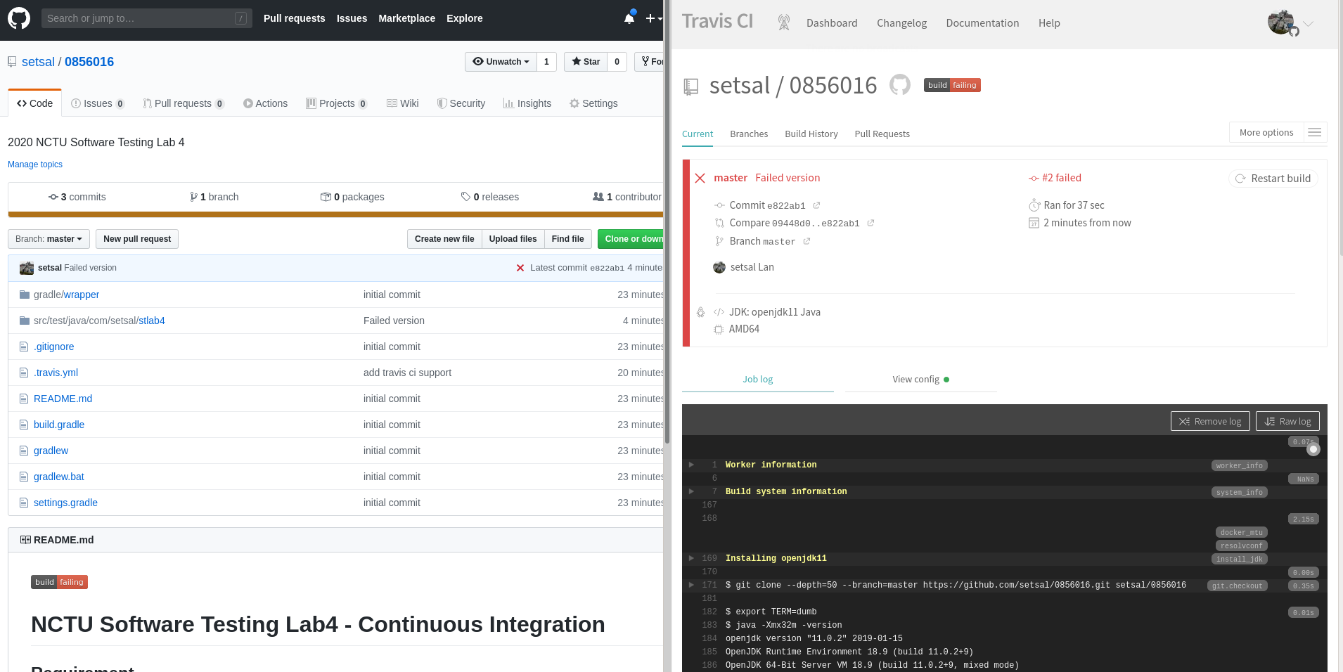This screenshot has height=672, width=1343.
Task: Click Upload files button
Action: click(513, 239)
